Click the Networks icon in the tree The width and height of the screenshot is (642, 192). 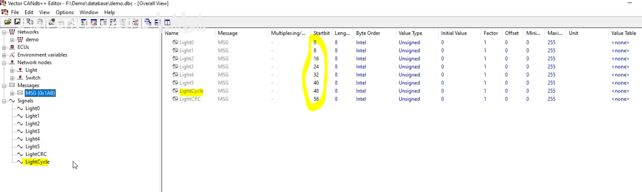tap(12, 32)
